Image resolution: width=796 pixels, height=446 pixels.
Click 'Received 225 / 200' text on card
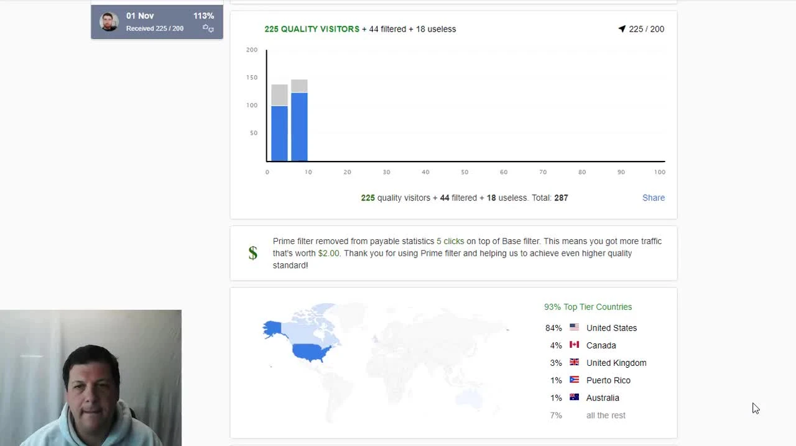coord(155,29)
